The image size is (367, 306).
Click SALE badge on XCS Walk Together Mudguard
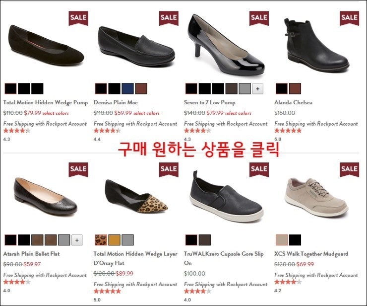pyautogui.click(x=349, y=169)
